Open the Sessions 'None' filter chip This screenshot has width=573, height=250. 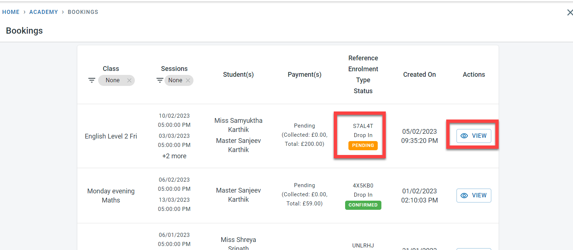point(175,80)
